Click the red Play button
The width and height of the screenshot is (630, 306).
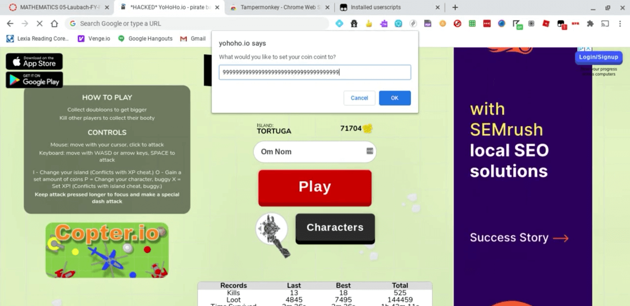pos(315,187)
